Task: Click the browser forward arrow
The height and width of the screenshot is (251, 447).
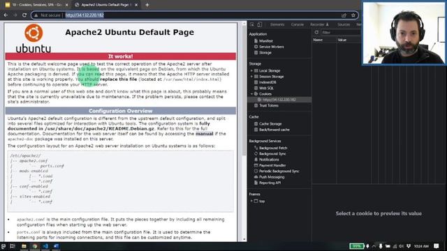Action: [x=15, y=15]
